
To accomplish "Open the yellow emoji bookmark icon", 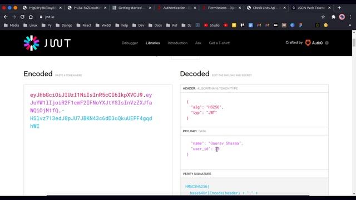I will 326,25.
